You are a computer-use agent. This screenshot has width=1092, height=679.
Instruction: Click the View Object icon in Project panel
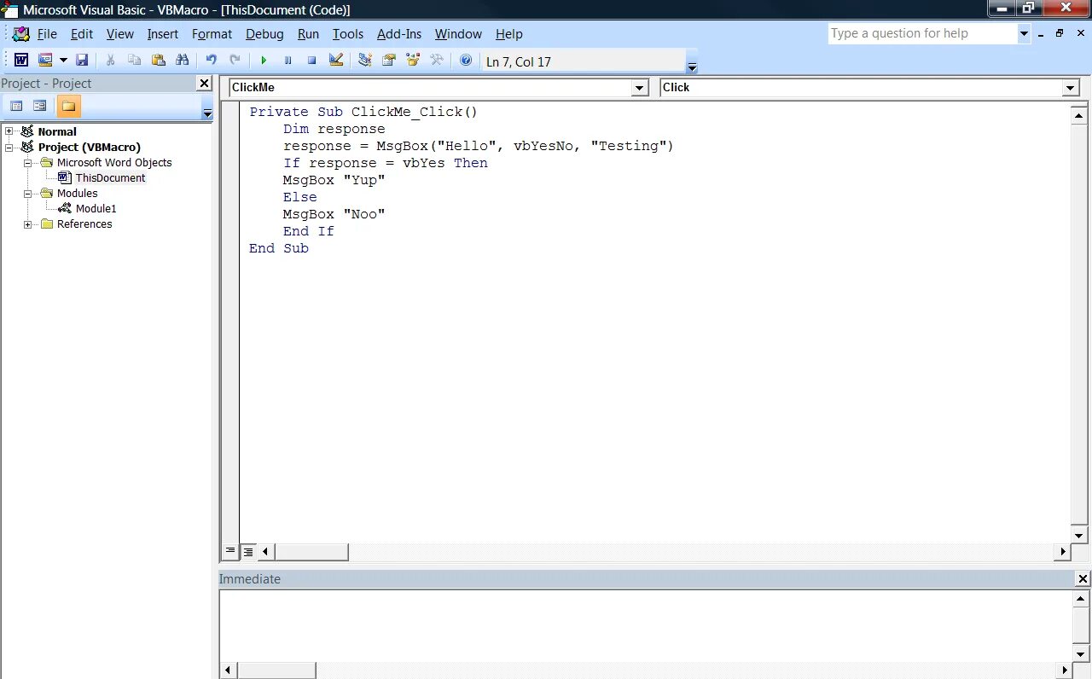(x=39, y=106)
